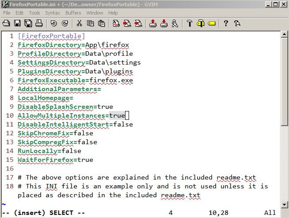Click the scrollbar down arrow

tap(285, 203)
